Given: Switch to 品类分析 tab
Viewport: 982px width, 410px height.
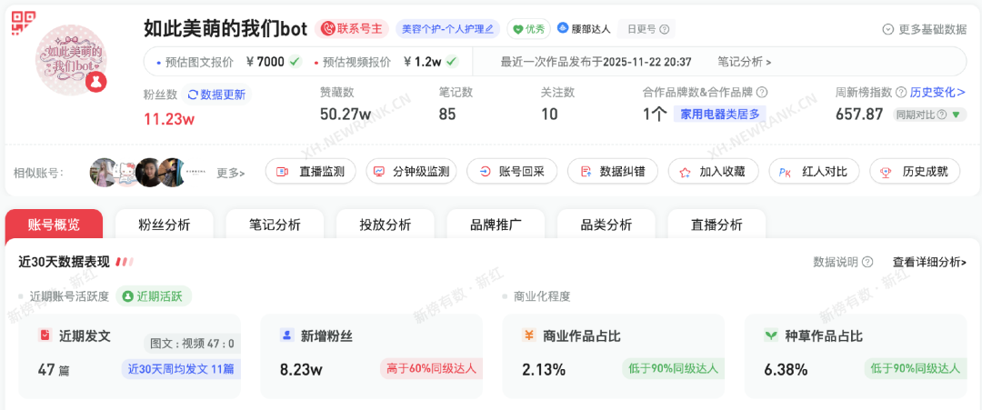Looking at the screenshot, I should pyautogui.click(x=606, y=225).
